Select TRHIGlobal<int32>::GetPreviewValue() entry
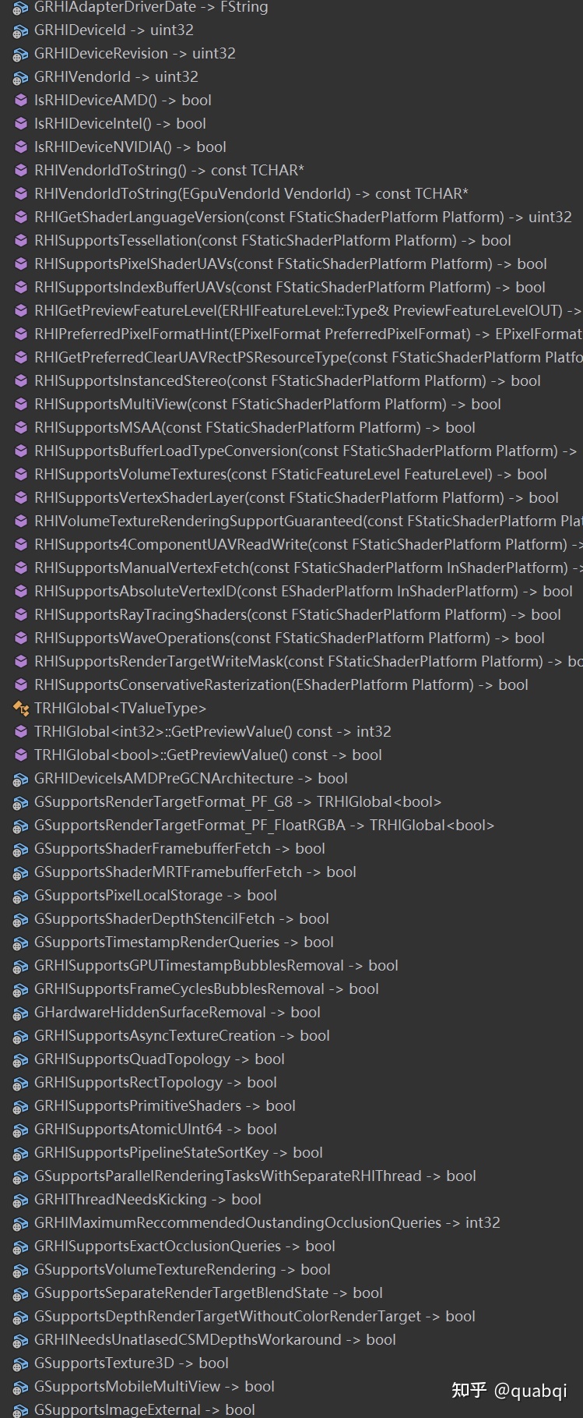Image resolution: width=583 pixels, height=1418 pixels. tap(212, 732)
